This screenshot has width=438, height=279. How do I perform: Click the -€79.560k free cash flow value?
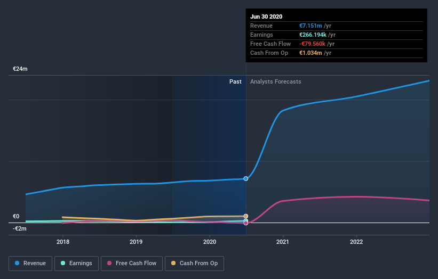(312, 44)
